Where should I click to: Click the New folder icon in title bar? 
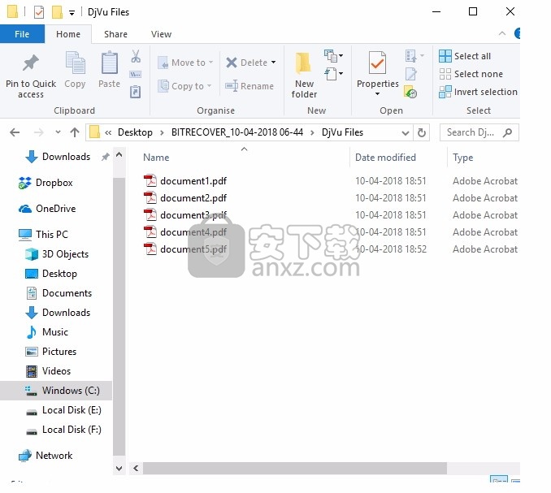click(x=57, y=12)
